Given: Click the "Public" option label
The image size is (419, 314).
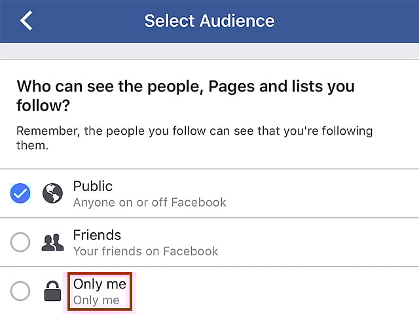Looking at the screenshot, I should point(93,186).
